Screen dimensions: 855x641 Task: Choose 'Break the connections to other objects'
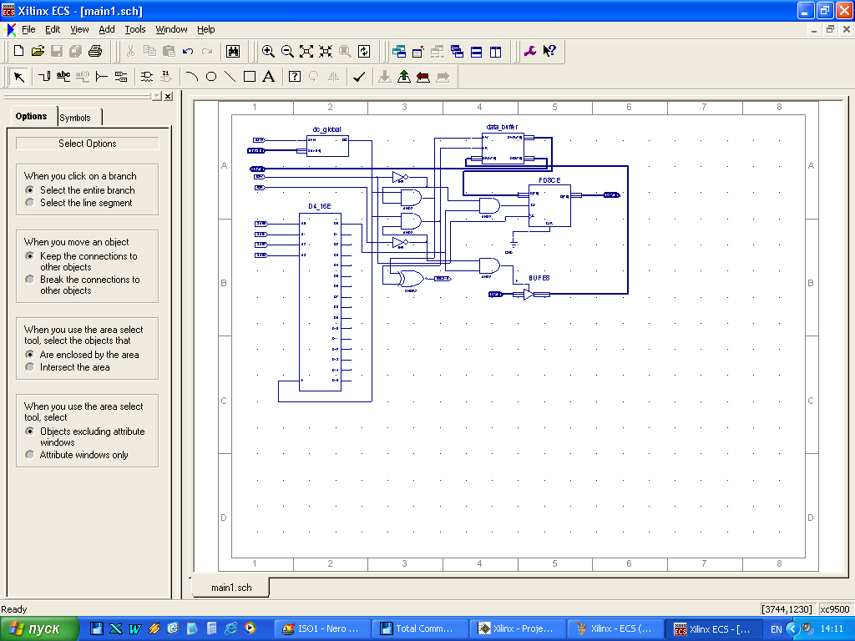click(30, 280)
